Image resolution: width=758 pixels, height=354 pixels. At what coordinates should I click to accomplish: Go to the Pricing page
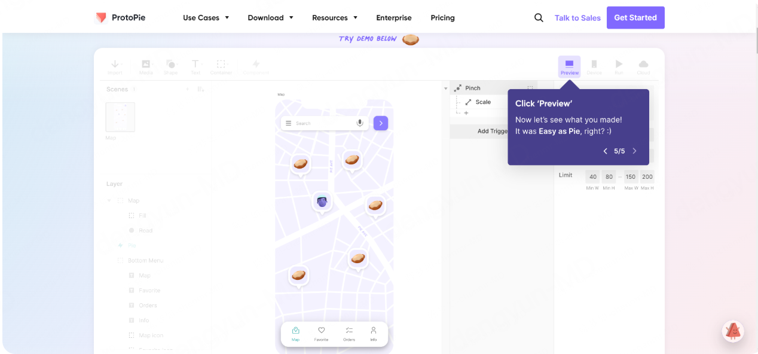(442, 18)
